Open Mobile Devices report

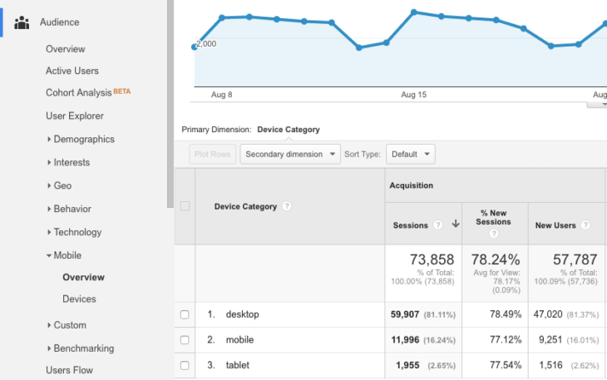[79, 299]
